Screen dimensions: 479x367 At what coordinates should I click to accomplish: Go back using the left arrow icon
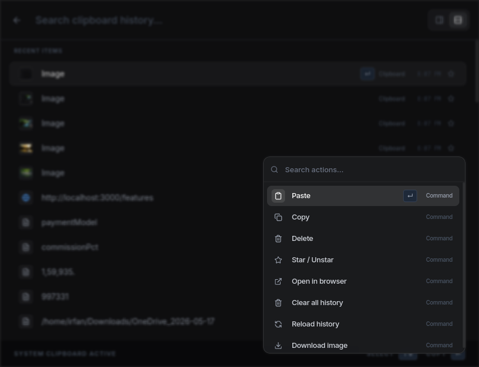pos(17,20)
